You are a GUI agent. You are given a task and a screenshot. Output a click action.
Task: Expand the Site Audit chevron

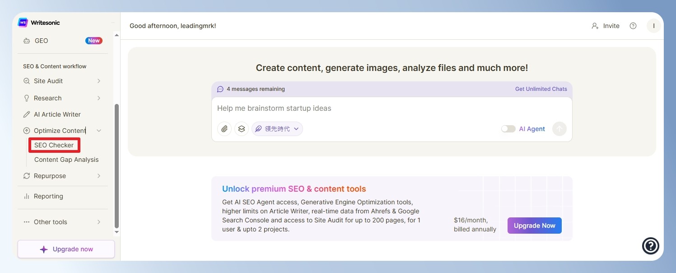coord(99,81)
